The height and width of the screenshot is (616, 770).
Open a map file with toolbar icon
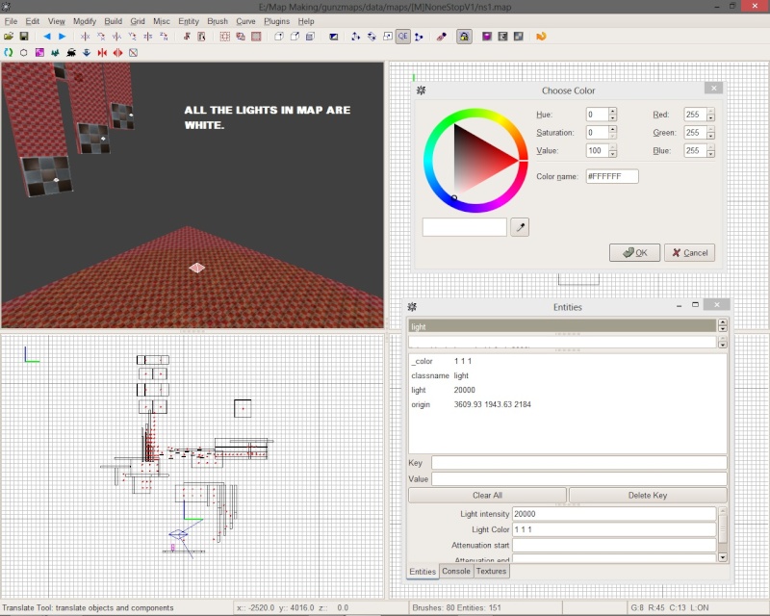coord(9,37)
